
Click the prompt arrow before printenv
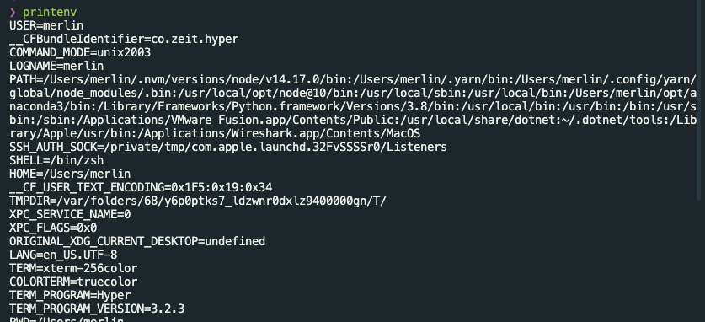13,12
